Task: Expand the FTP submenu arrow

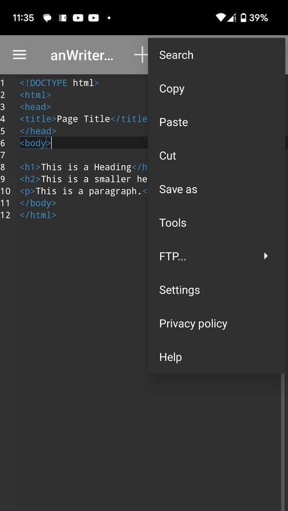Action: (266, 256)
